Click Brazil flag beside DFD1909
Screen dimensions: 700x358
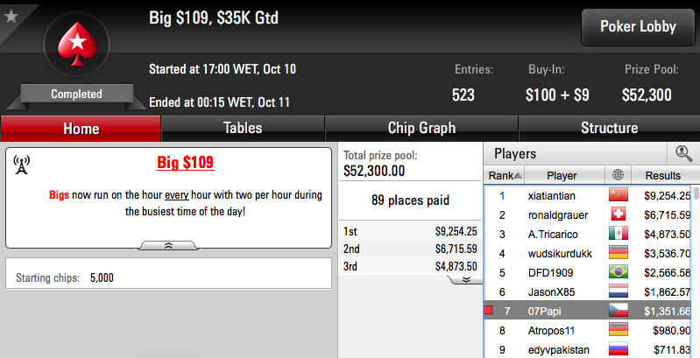619,272
